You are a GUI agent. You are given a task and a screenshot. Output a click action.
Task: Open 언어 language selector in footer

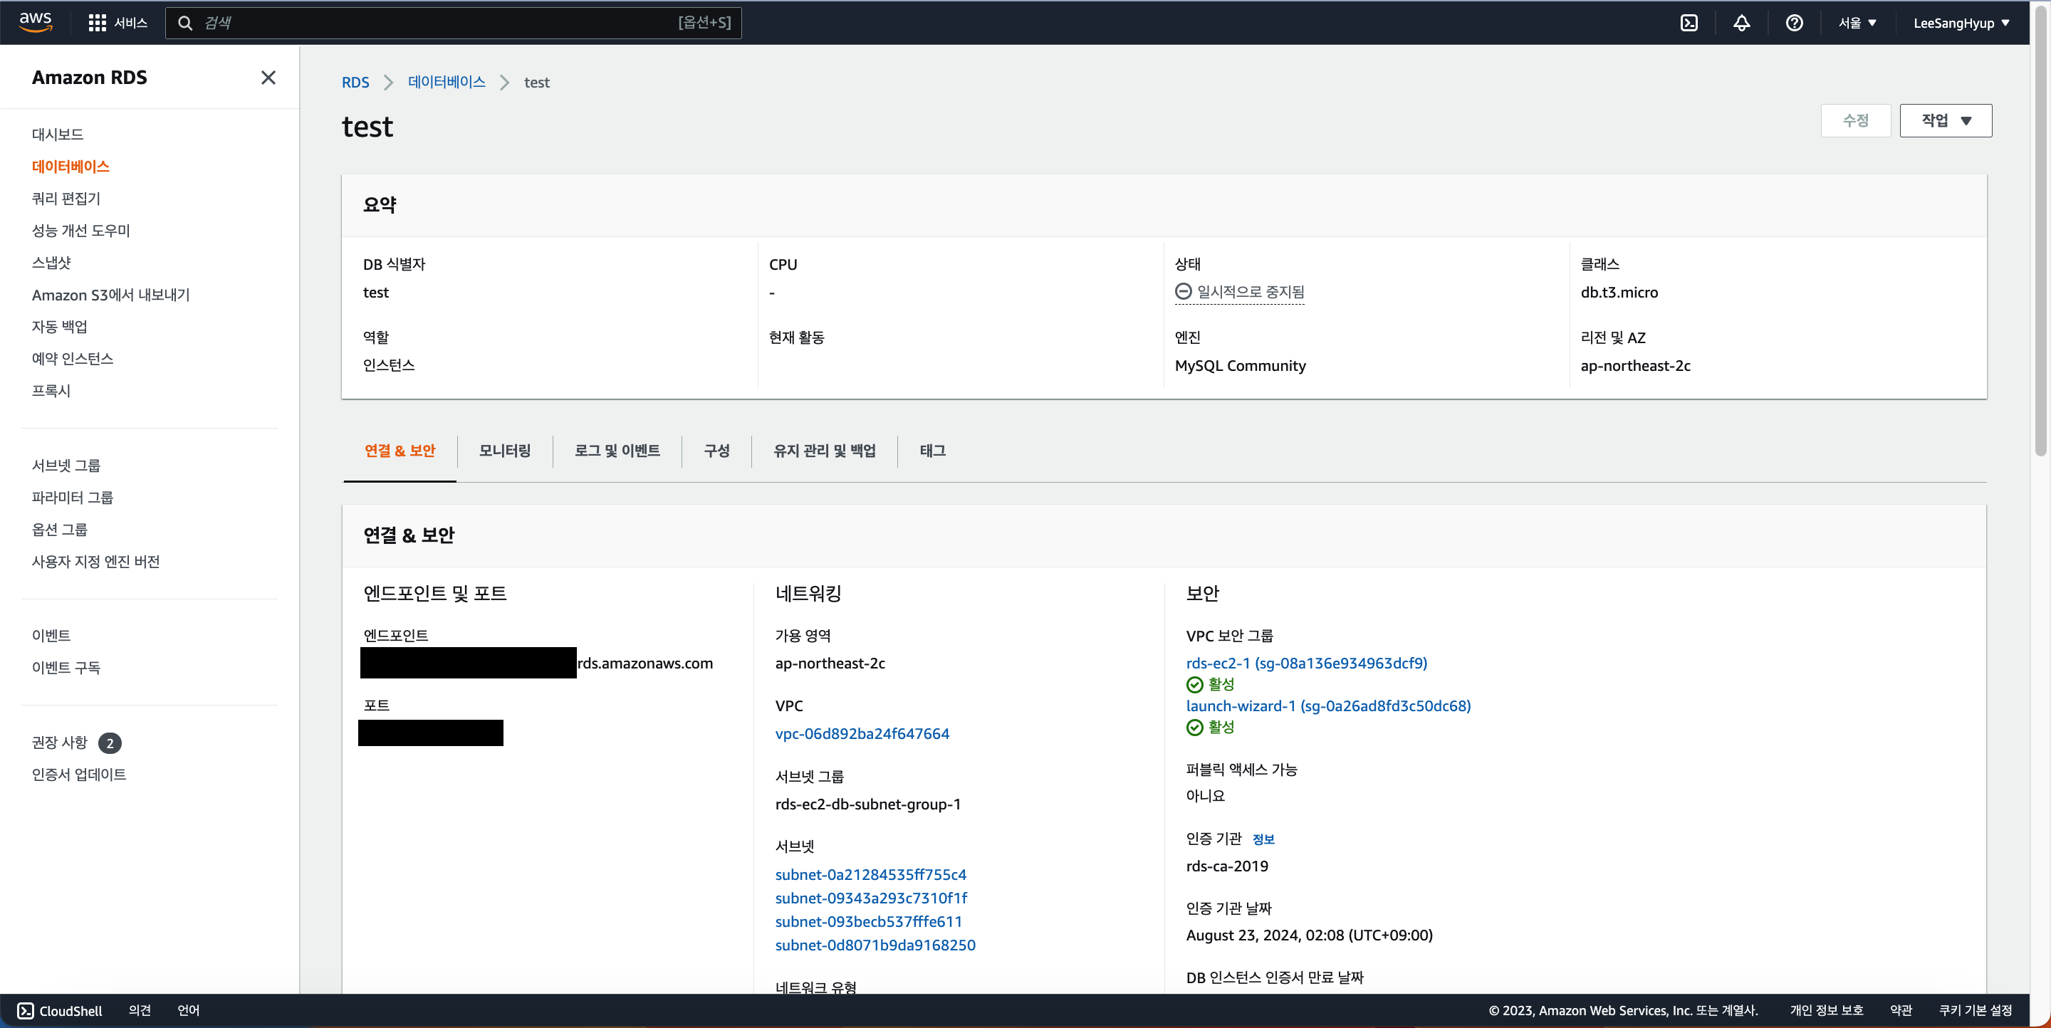188,1010
